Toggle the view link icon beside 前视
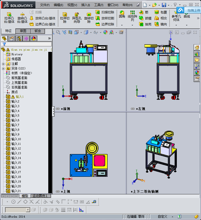Viewport: 201px width, 220px height. click(58, 109)
